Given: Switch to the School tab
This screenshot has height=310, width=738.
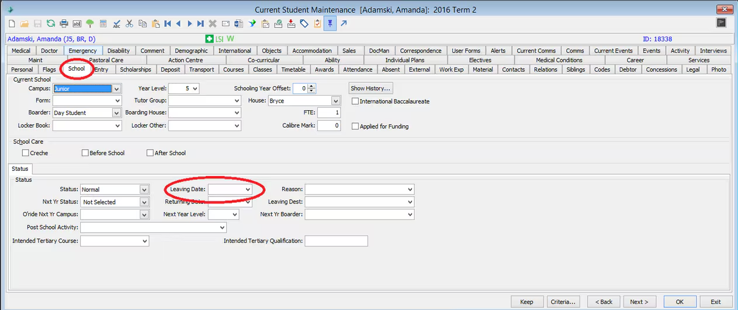Looking at the screenshot, I should (x=77, y=69).
